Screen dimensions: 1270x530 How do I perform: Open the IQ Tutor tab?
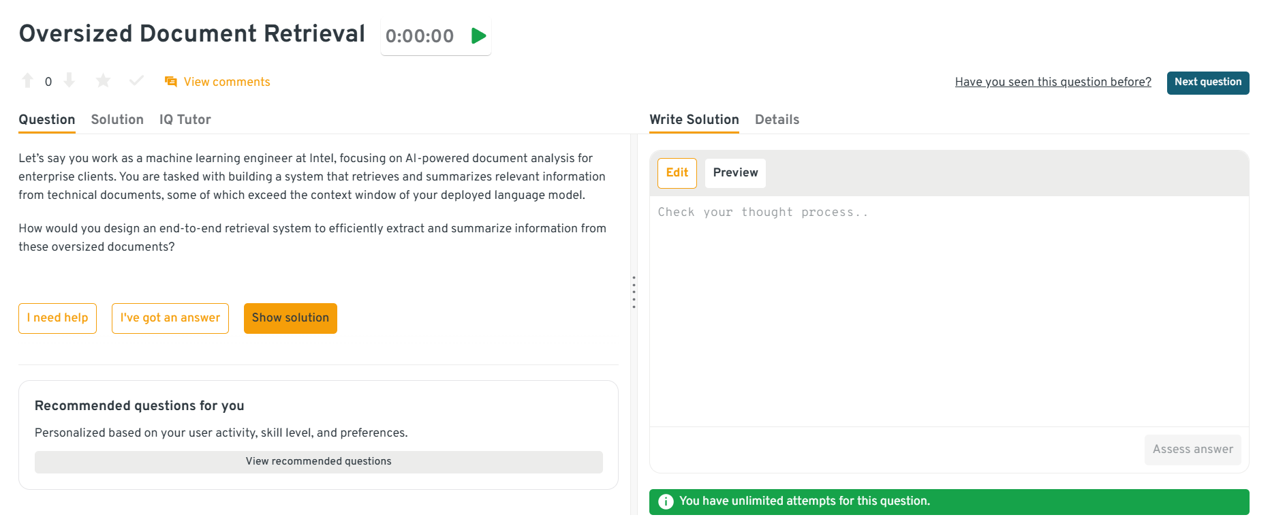coord(185,120)
